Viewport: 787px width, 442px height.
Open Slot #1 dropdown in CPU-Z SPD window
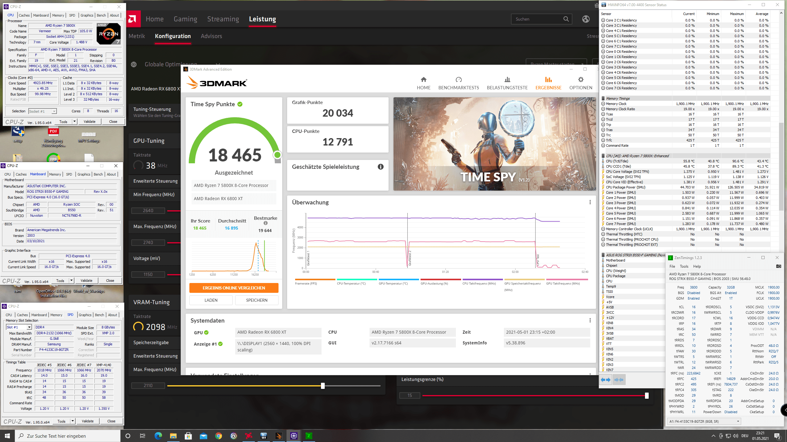[x=29, y=327]
